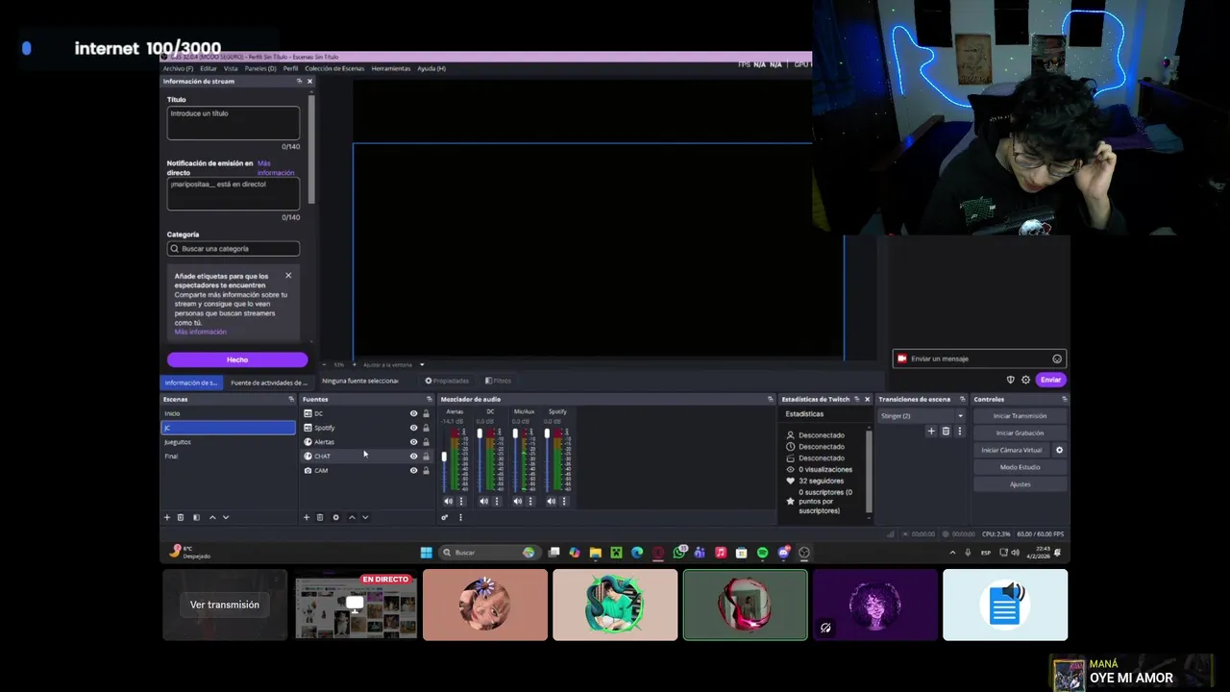Toggle visibility of Spotify source
This screenshot has height=692, width=1230.
(x=414, y=428)
